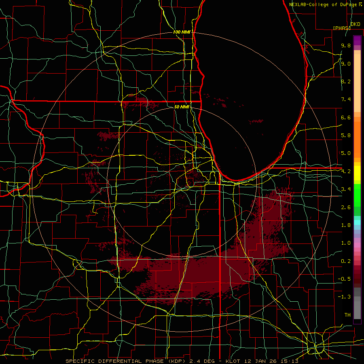Click the 3.4 value on the scale
This screenshot has height=364, width=364.
pos(346,189)
